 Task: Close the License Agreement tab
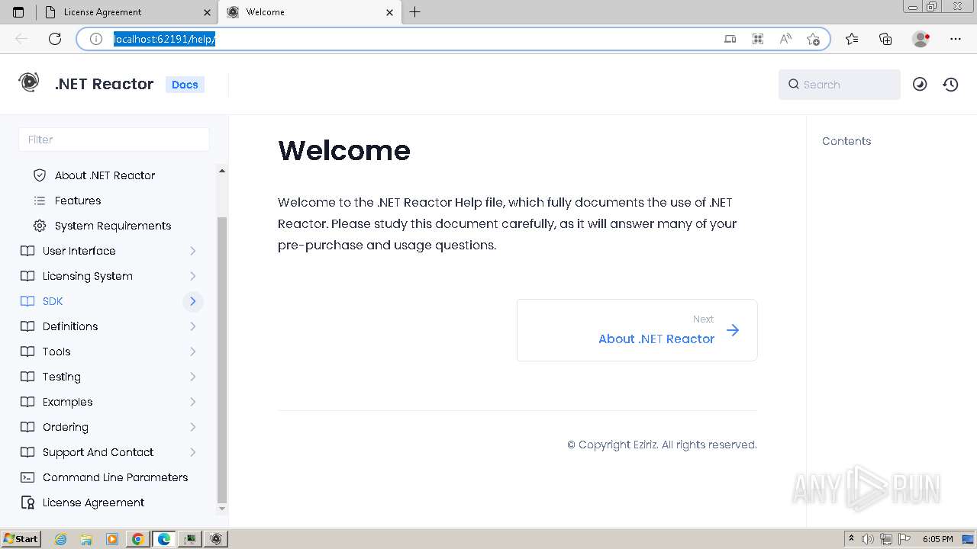click(x=208, y=12)
